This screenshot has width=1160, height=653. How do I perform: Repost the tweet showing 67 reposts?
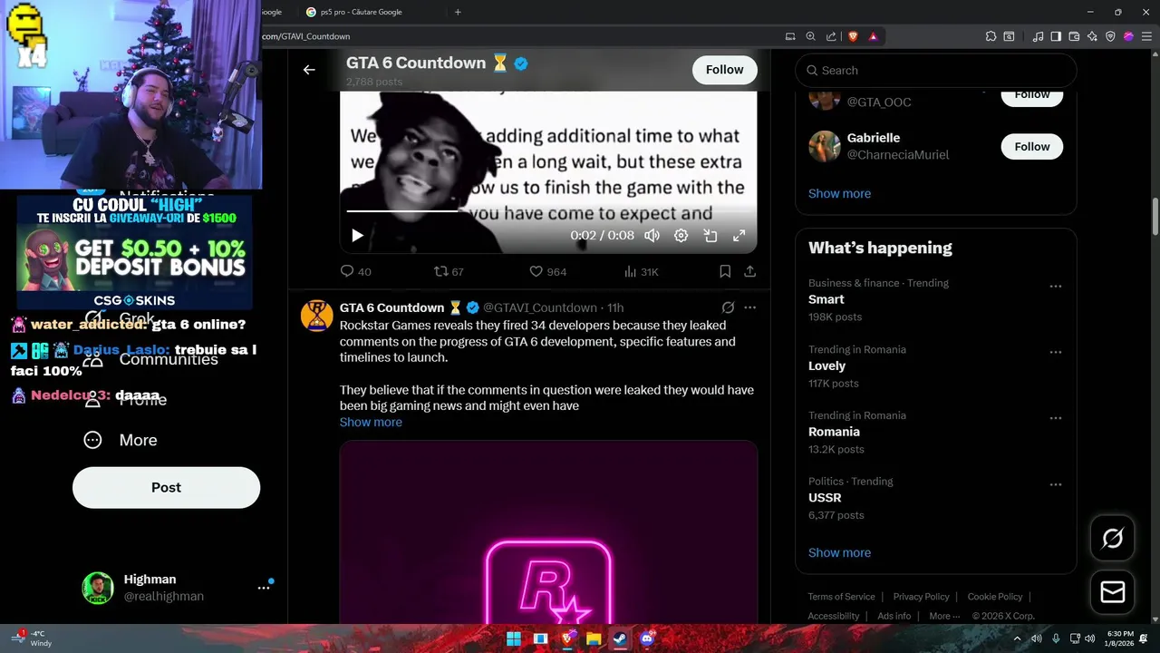(x=449, y=271)
